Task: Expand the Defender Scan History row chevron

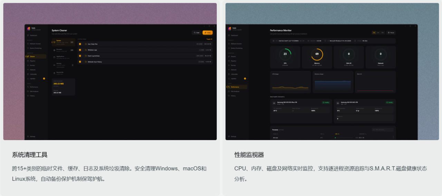Action: click(83, 62)
